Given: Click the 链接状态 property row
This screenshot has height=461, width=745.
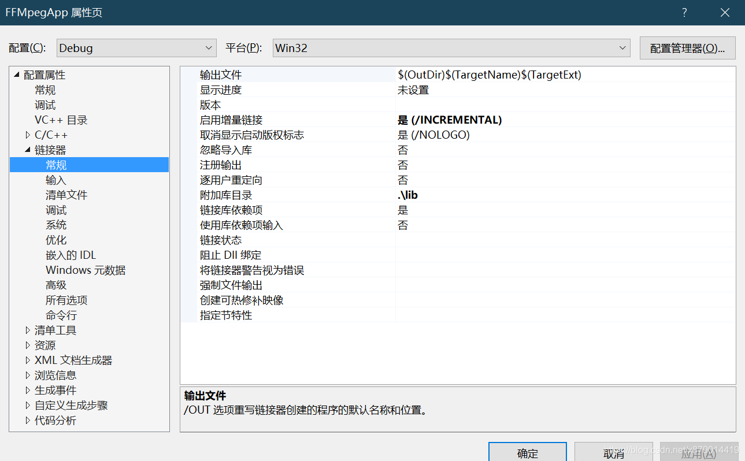Looking at the screenshot, I should click(458, 240).
